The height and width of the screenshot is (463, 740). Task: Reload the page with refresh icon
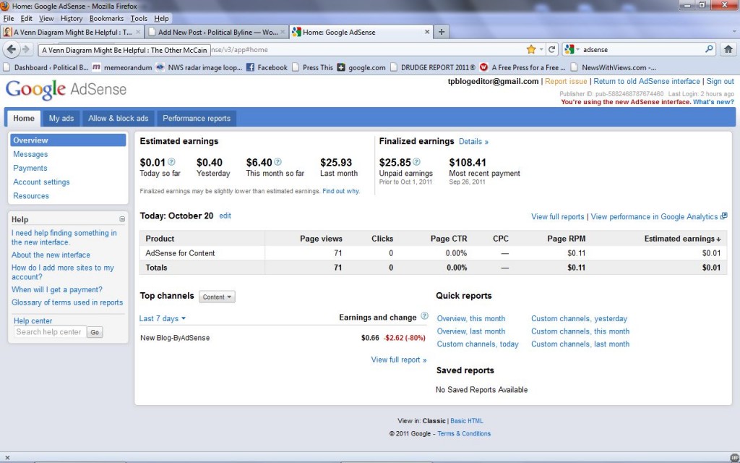551,49
